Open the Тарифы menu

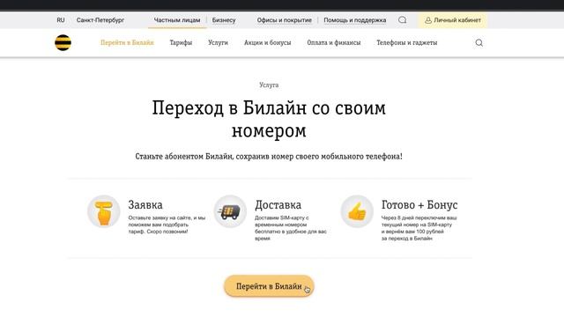point(181,42)
